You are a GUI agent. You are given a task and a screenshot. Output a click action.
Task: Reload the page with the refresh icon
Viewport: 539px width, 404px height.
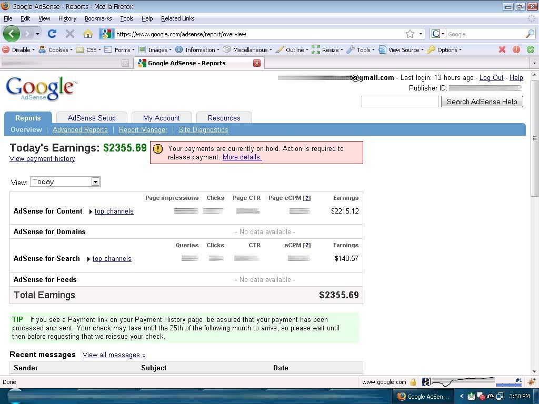[52, 34]
